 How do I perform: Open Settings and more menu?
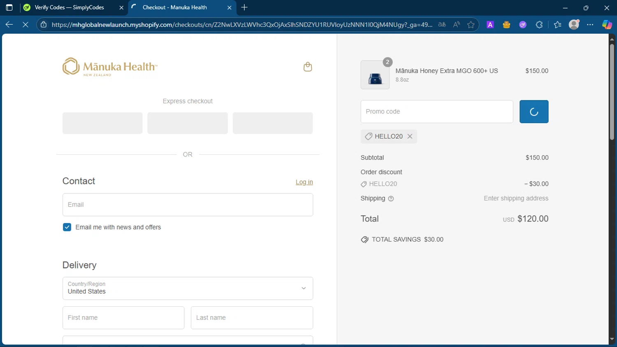[590, 25]
